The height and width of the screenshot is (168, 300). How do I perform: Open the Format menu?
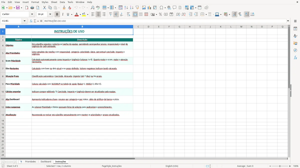point(35,2)
